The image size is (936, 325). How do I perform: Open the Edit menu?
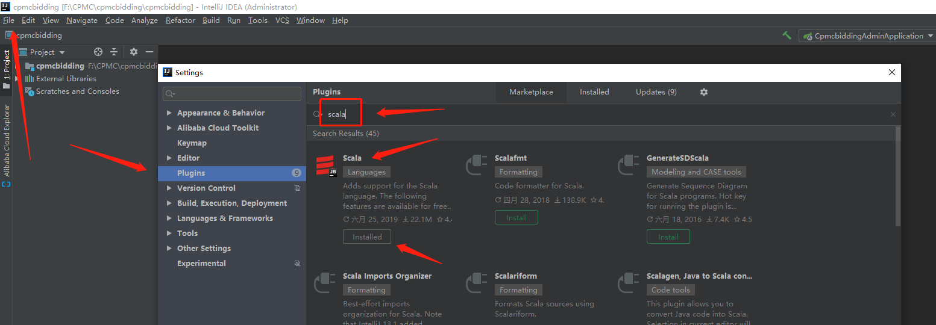click(28, 20)
